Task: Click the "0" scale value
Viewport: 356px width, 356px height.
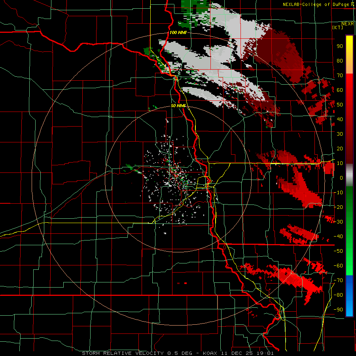Action: pos(341,178)
